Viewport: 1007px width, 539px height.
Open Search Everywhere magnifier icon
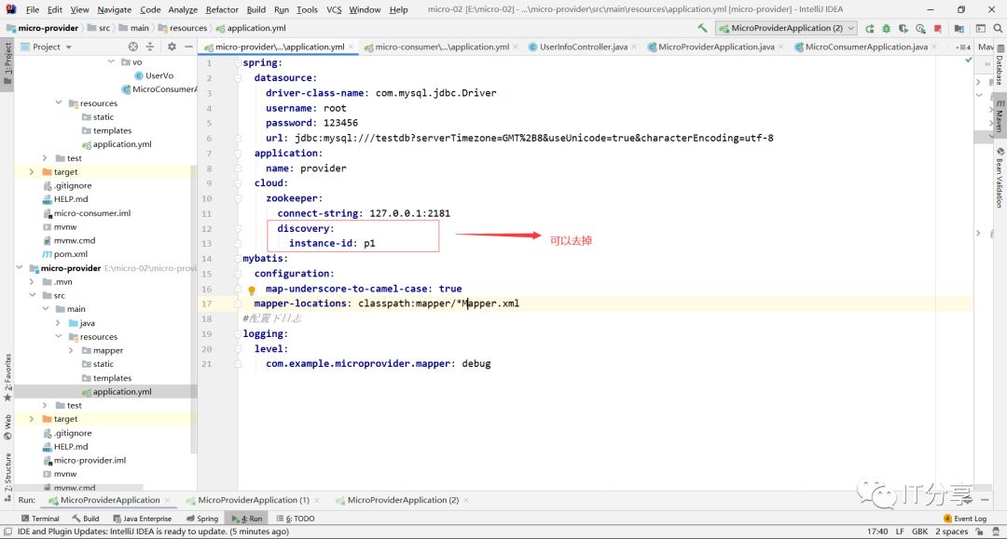pos(998,28)
